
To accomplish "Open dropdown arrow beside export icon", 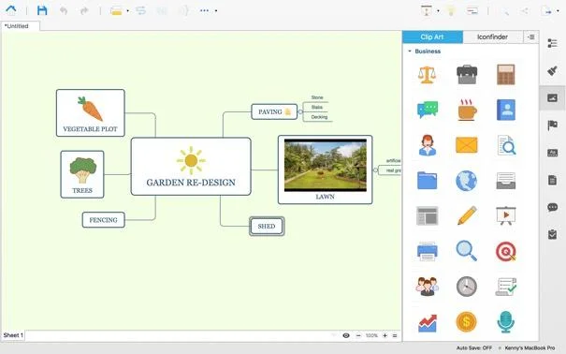I will [559, 11].
